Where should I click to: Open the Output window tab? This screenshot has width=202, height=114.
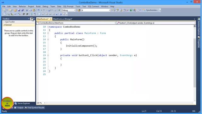point(19,108)
